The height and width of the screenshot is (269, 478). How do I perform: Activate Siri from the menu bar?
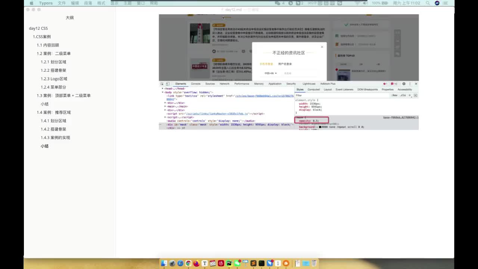tap(437, 3)
